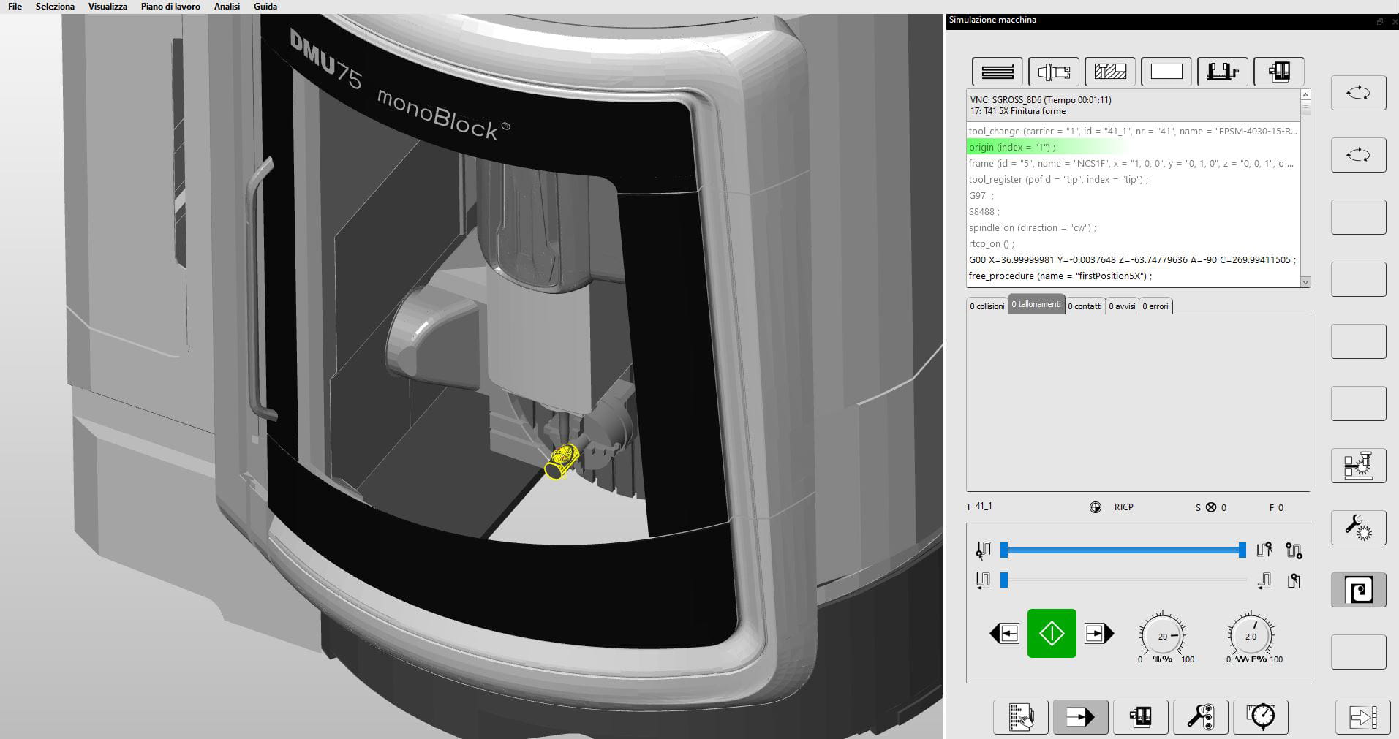
Task: Click the float icon of Simulazione macchina panel
Action: pos(1379,21)
